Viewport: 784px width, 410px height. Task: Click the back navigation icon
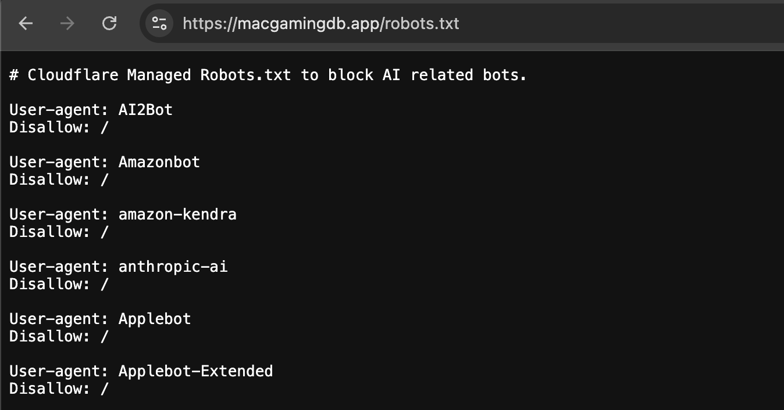point(26,23)
